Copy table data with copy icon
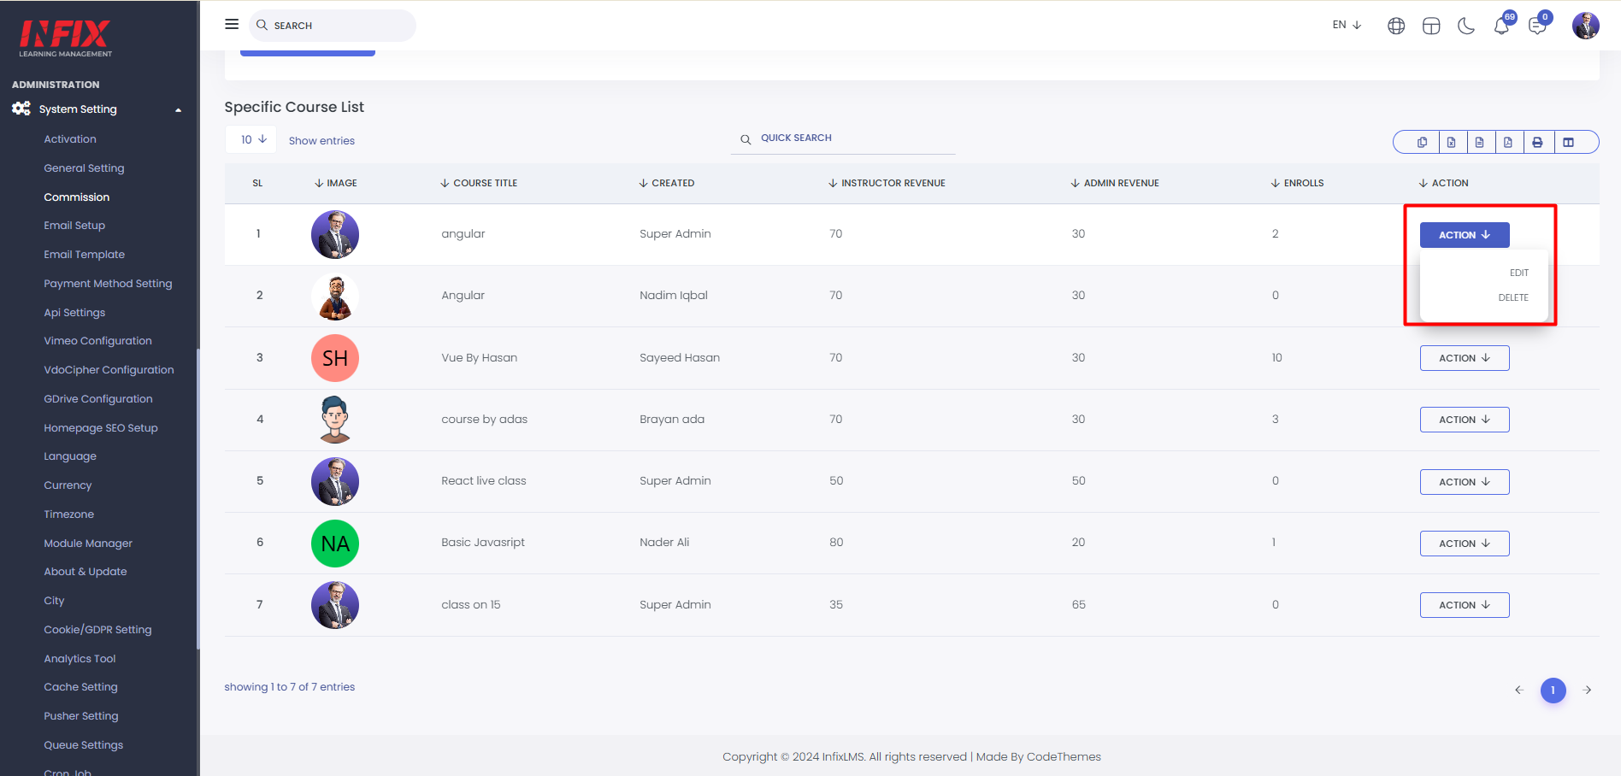 [x=1423, y=142]
